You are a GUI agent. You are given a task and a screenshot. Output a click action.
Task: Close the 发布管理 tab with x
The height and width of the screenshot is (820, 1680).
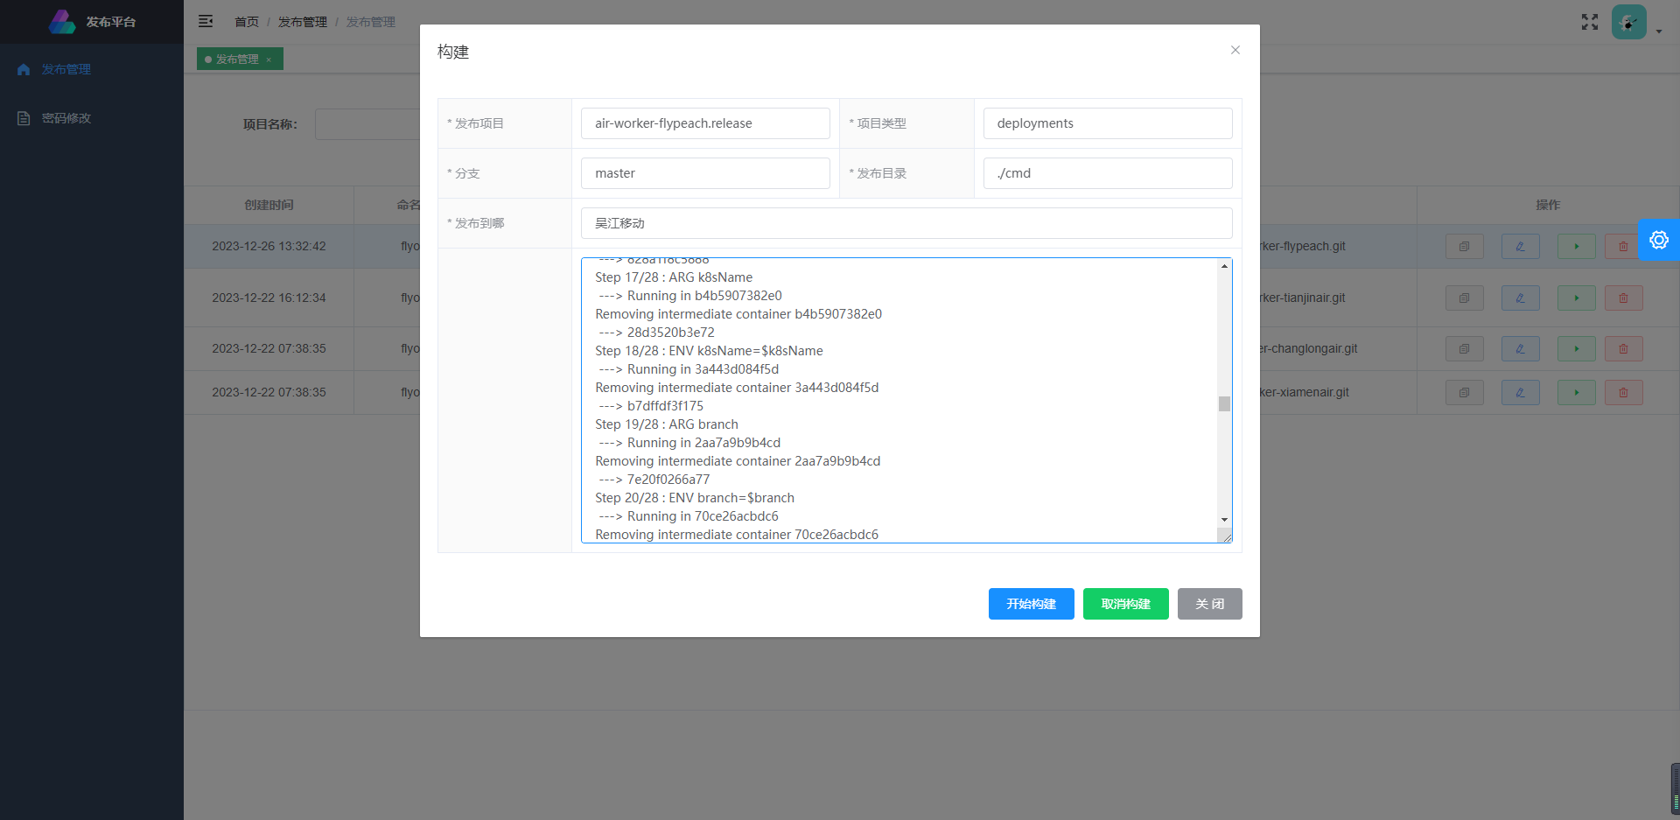pos(269,60)
